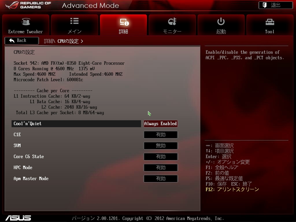Click the Extreme Tweaker tab icon
This screenshot has width=296, height=222.
[x=25, y=22]
